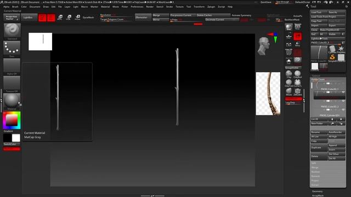Expand the Split subpalette
351x197 pixels.
click(314, 163)
